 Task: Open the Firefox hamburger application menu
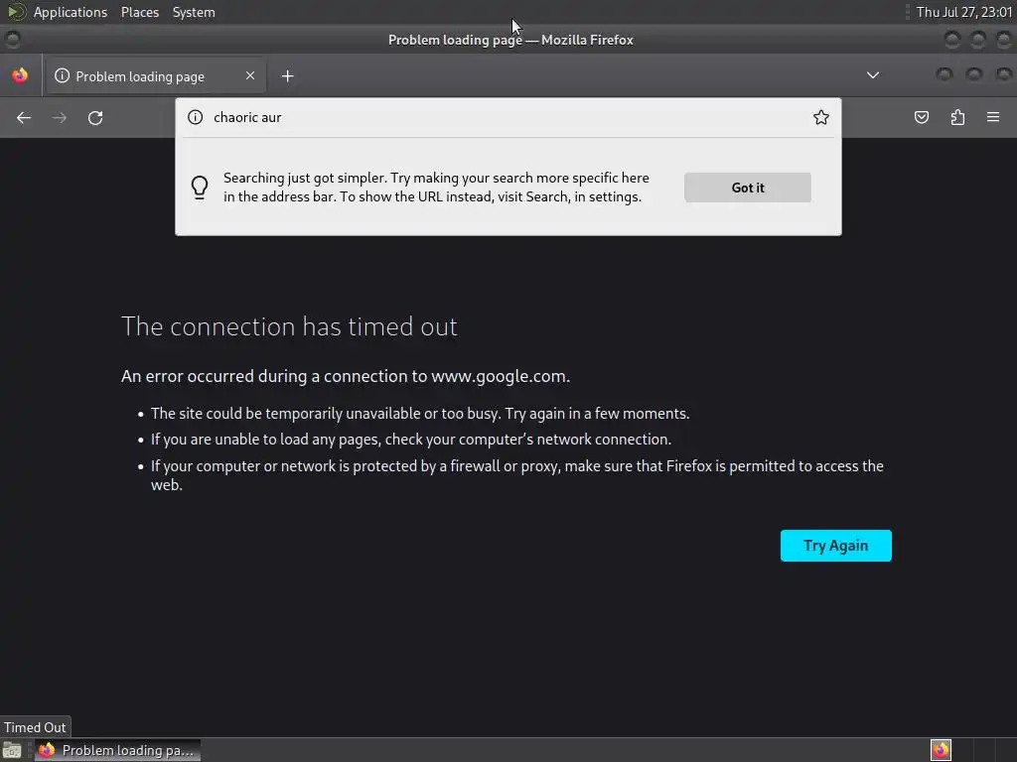coord(993,117)
